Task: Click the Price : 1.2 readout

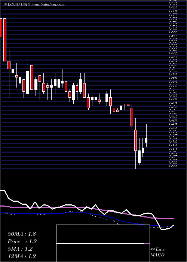Action: 22,241
